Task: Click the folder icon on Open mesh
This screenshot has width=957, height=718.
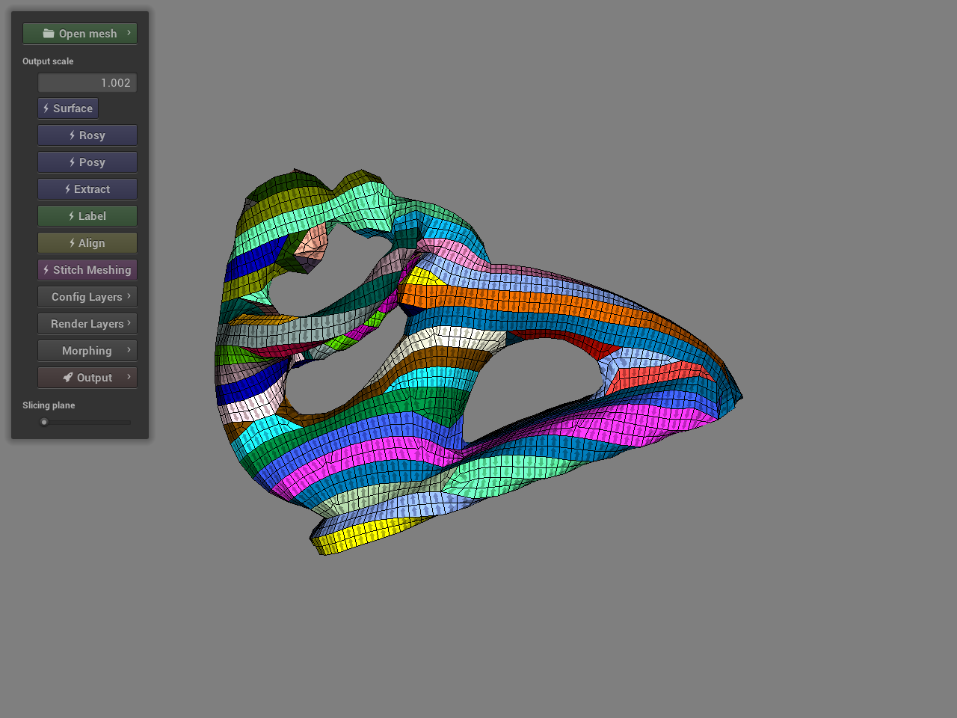Action: click(49, 34)
